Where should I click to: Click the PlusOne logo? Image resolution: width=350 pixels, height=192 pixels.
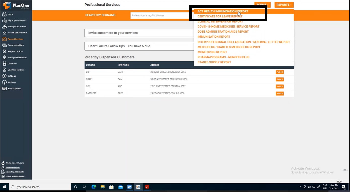tap(16, 5)
